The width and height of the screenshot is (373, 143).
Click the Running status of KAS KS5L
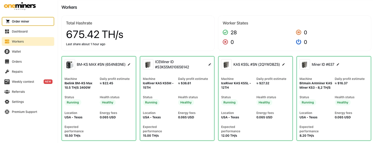pos(229,102)
